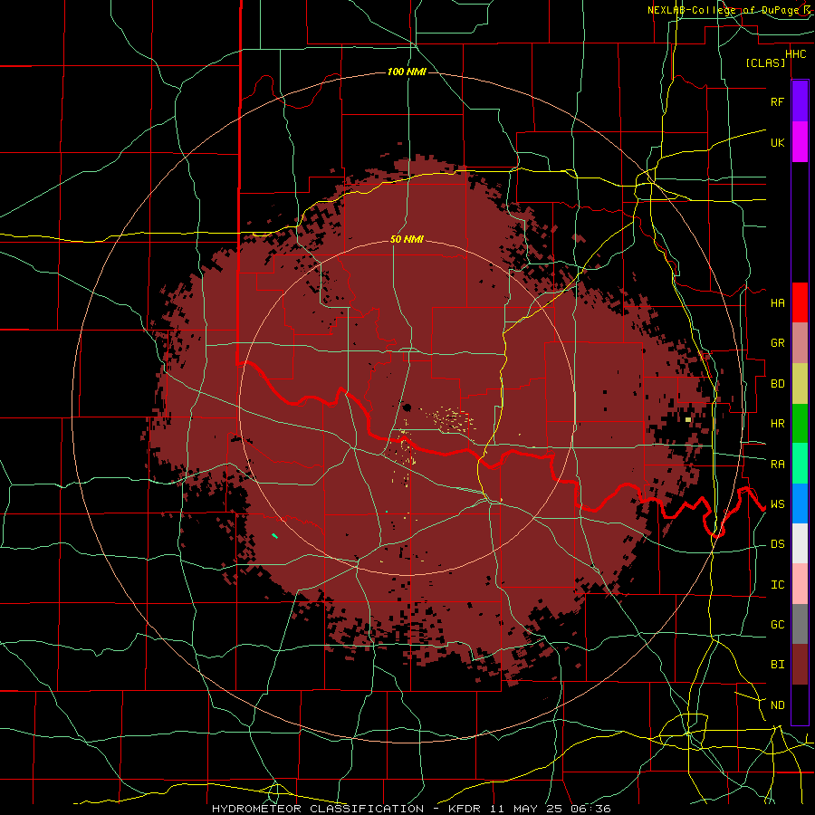Click the "11 MAY 25" date text

(527, 809)
